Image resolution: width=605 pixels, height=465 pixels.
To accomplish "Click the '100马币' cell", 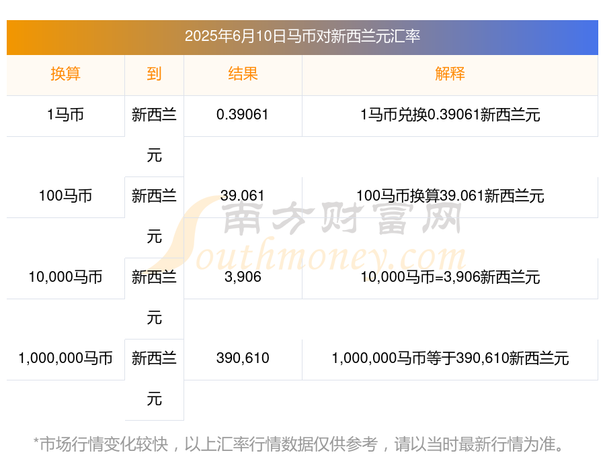I will click(66, 196).
